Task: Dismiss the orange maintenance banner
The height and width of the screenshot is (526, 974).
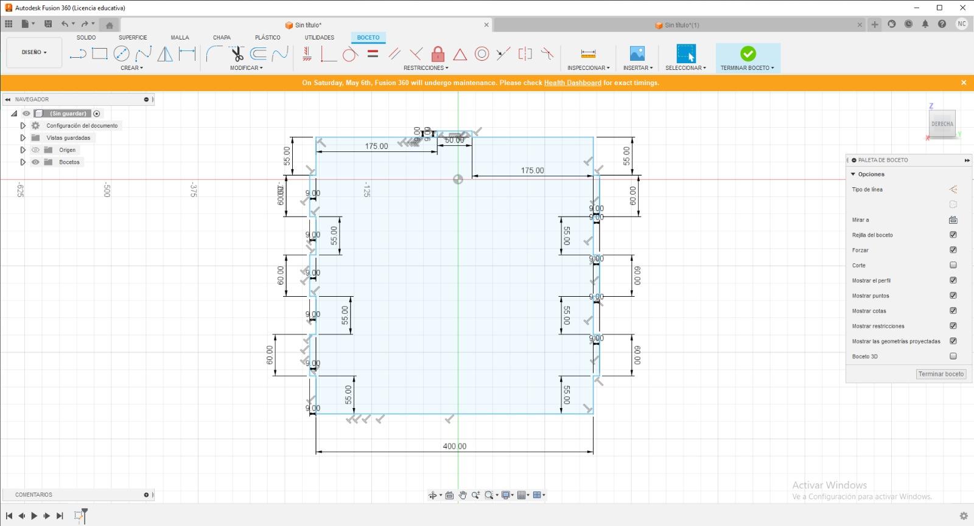Action: coord(964,83)
